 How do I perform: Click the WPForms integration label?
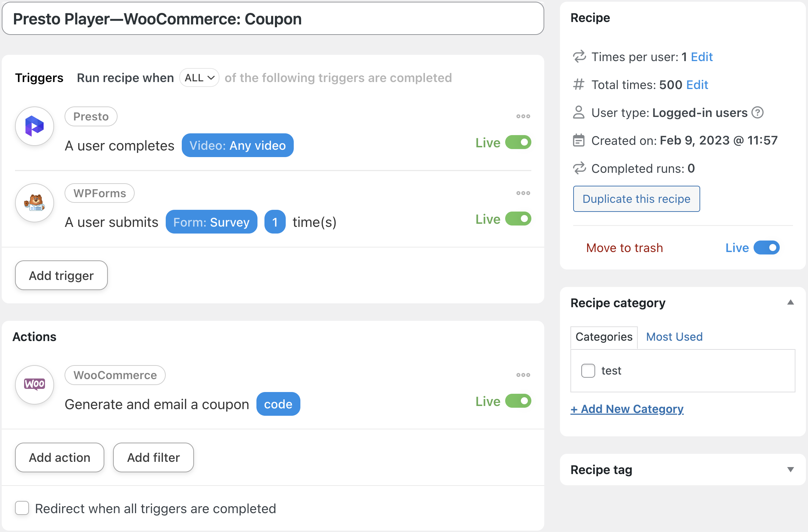coord(100,193)
